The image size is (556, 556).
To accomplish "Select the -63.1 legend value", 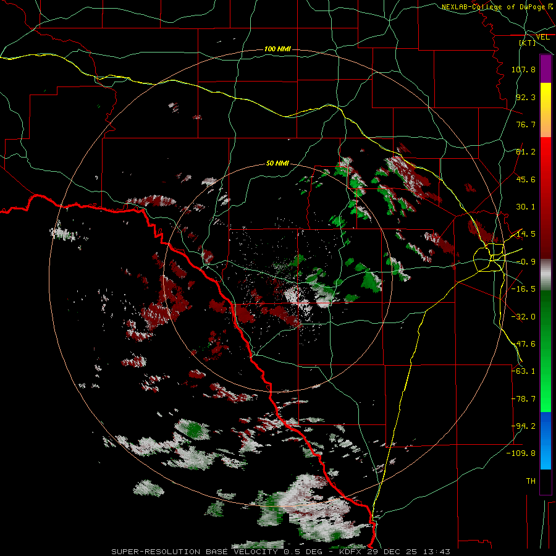I will 523,371.
